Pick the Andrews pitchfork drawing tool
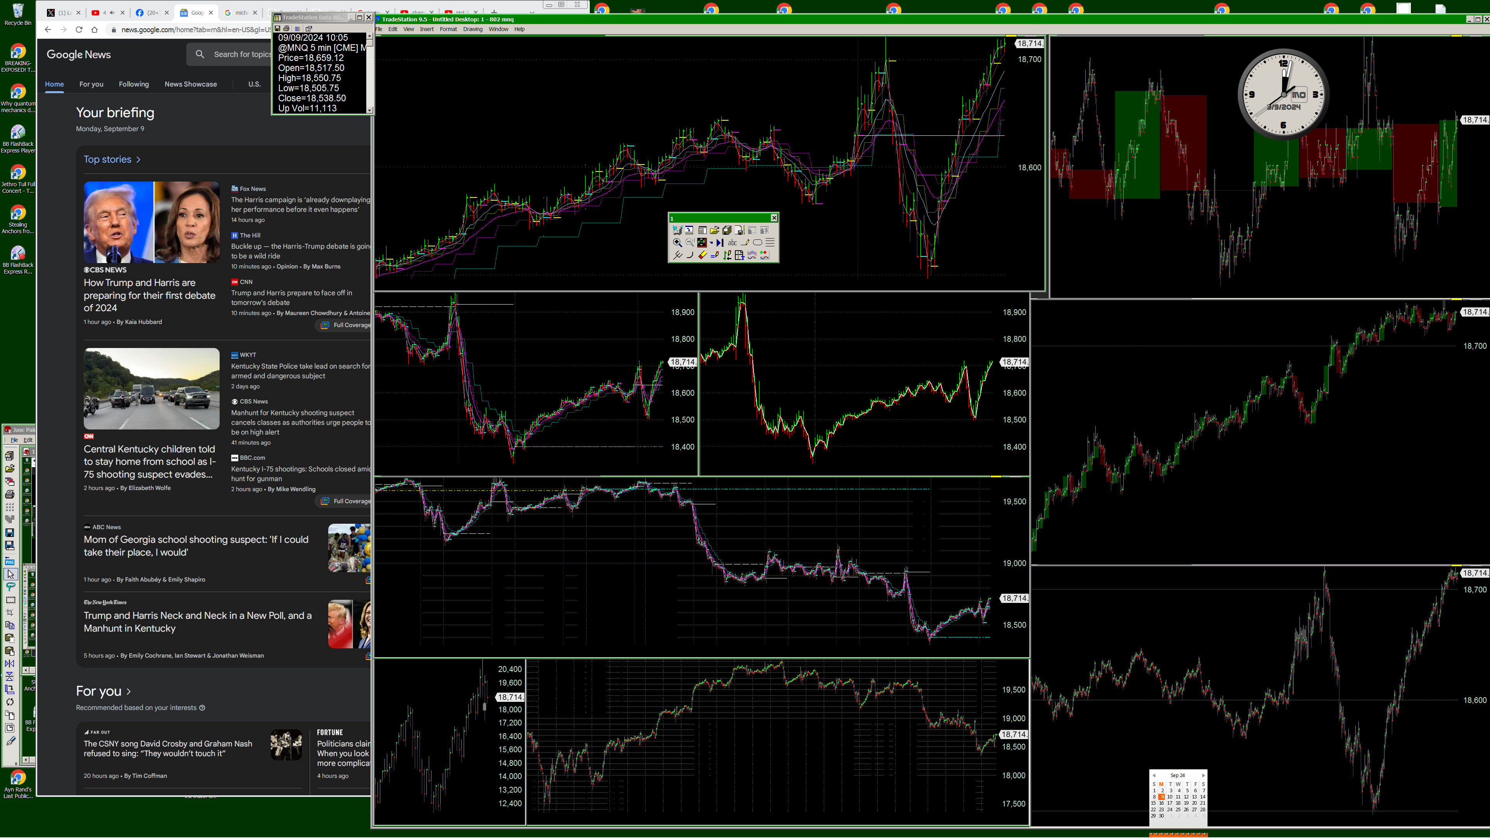Screen dimensions: 1490x838 (678, 255)
